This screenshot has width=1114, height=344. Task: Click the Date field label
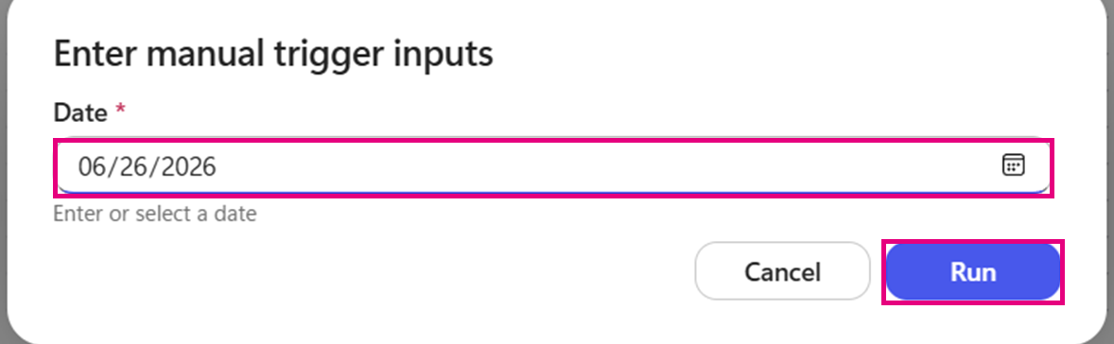81,112
